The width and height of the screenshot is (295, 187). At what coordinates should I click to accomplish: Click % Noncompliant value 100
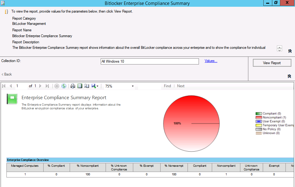point(88,174)
